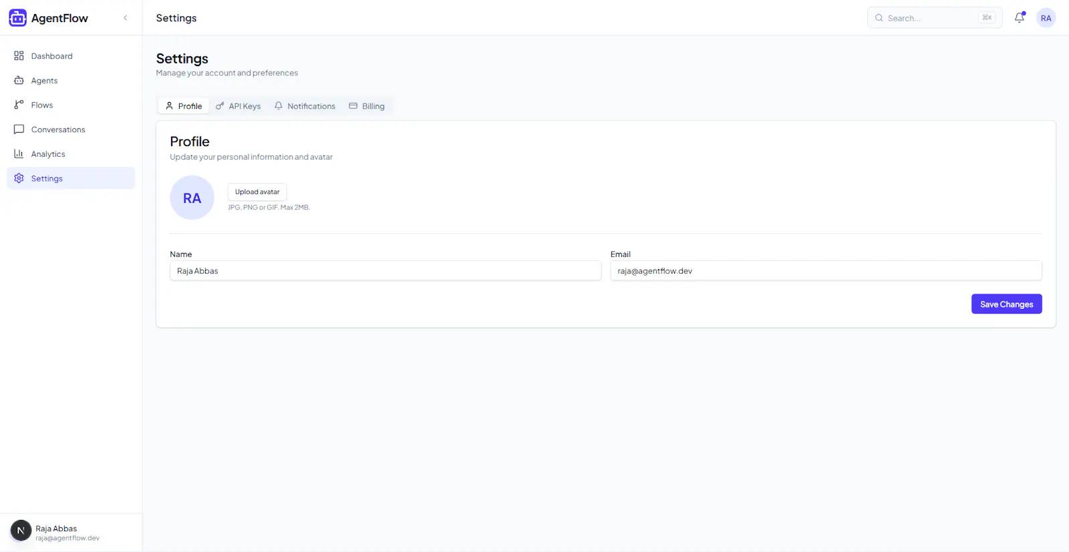Click the Dashboard grid icon
The height and width of the screenshot is (552, 1069).
point(19,56)
